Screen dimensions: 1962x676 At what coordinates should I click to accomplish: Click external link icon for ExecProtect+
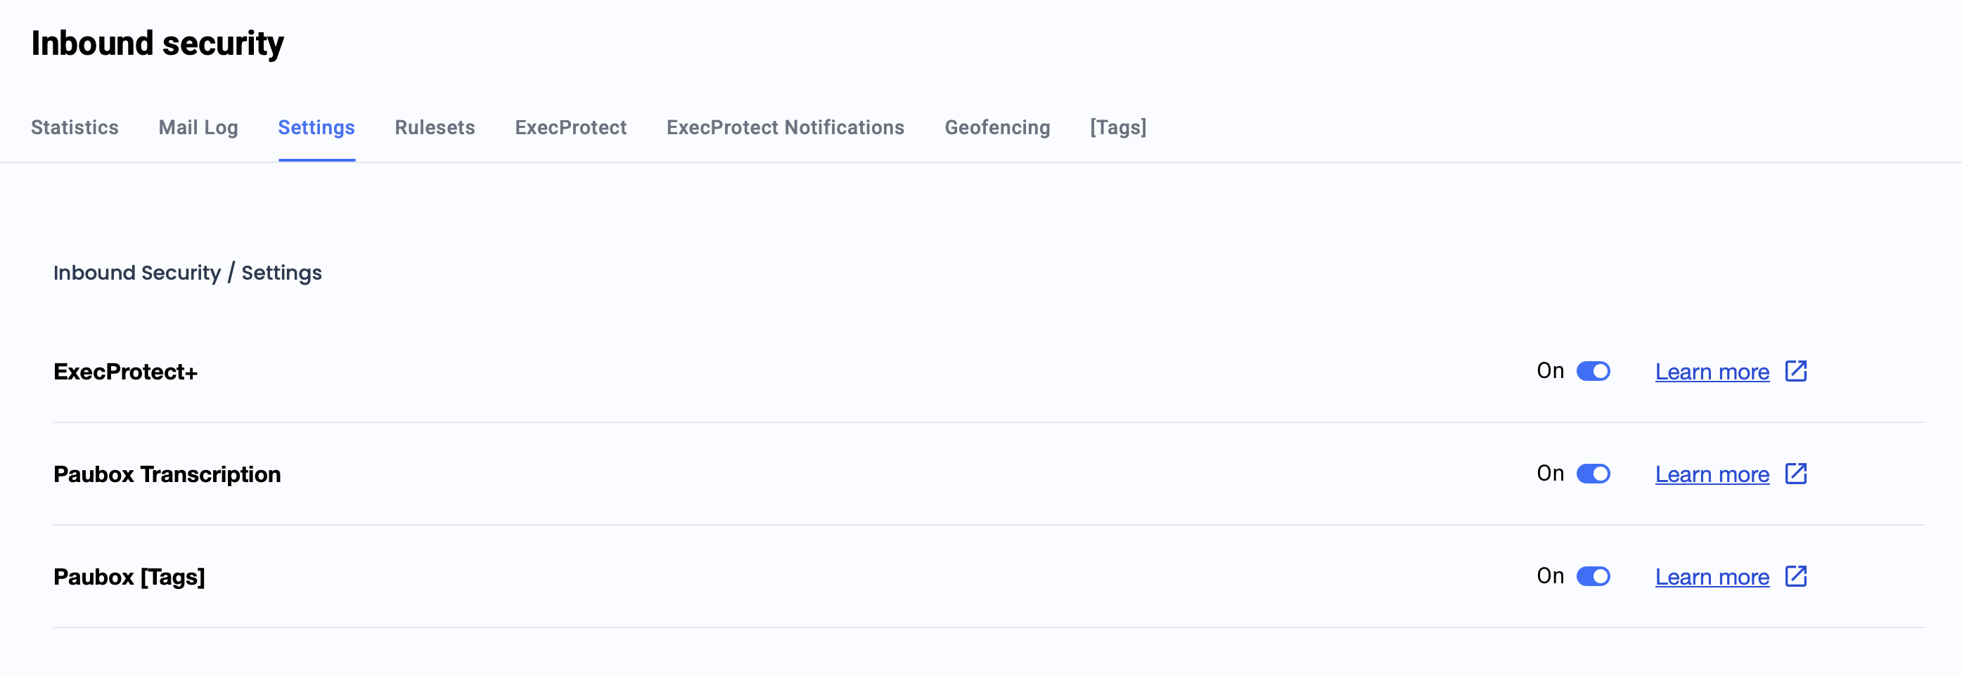pos(1795,371)
